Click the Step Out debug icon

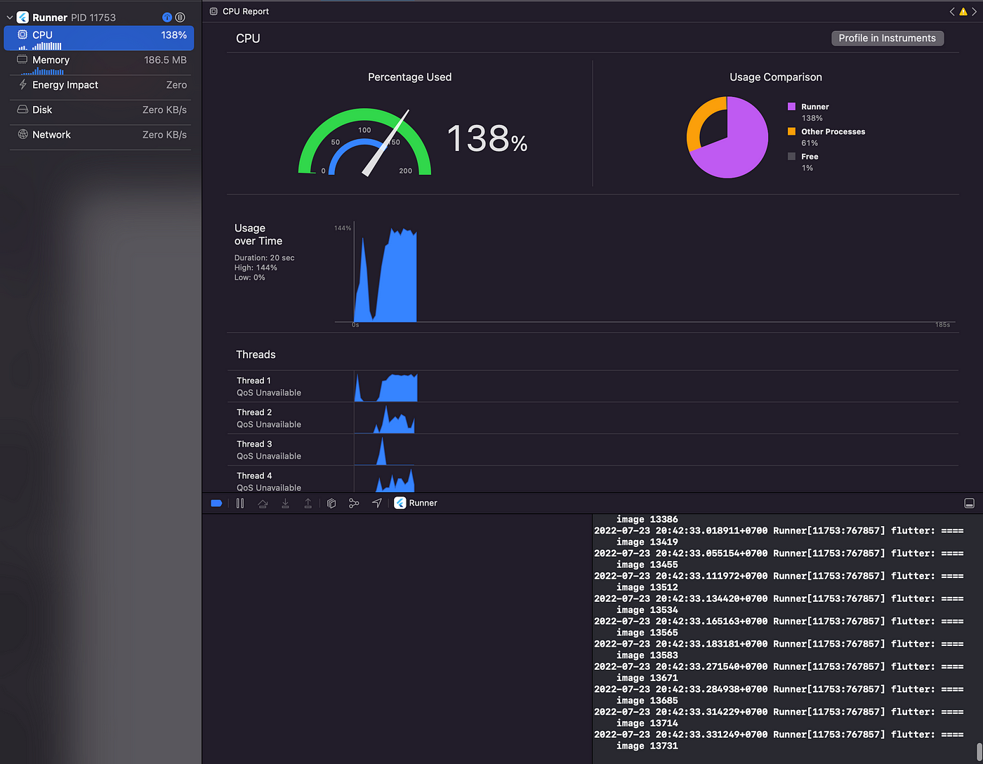tap(308, 503)
